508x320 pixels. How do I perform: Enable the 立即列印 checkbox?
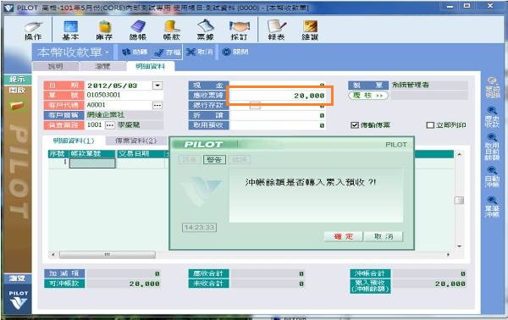point(430,125)
